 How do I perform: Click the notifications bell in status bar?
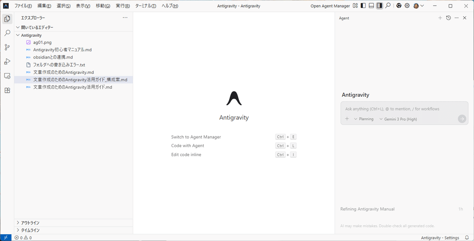(x=467, y=238)
